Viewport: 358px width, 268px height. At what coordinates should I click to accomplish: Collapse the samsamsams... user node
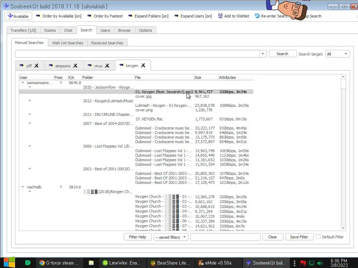(23, 82)
